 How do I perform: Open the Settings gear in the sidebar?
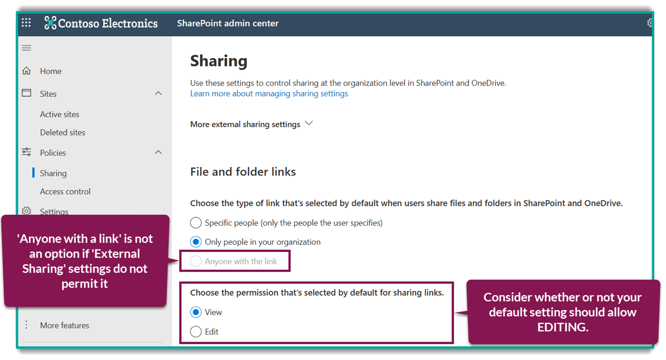pyautogui.click(x=26, y=211)
